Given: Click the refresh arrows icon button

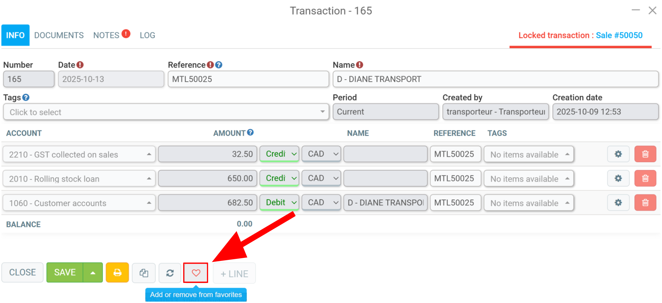Looking at the screenshot, I should (x=170, y=273).
